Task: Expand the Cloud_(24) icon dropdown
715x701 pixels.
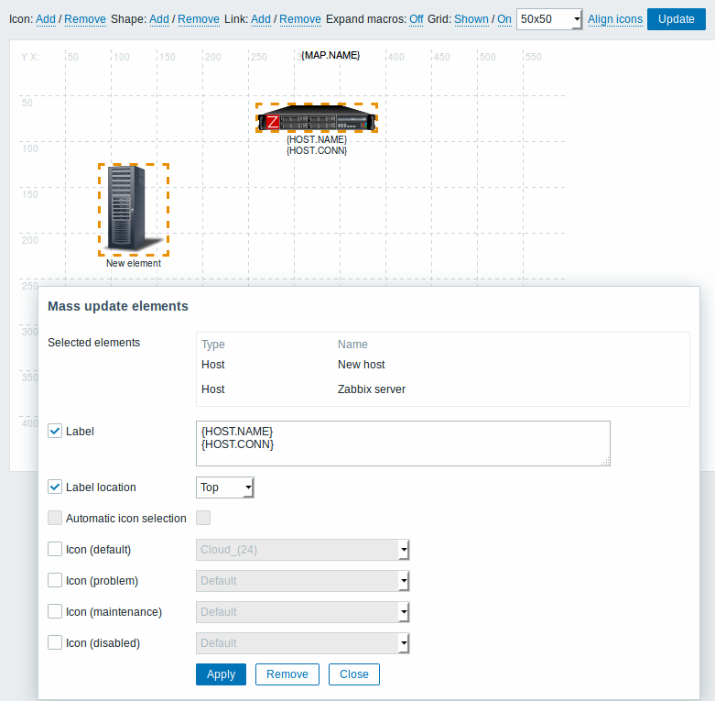Action: 302,550
